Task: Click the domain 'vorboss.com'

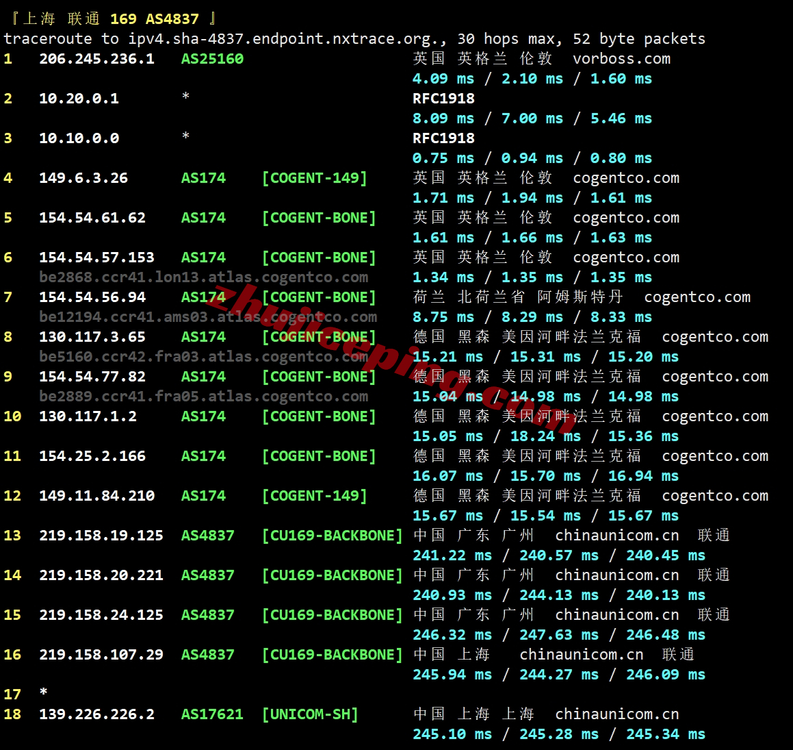Action: [621, 59]
